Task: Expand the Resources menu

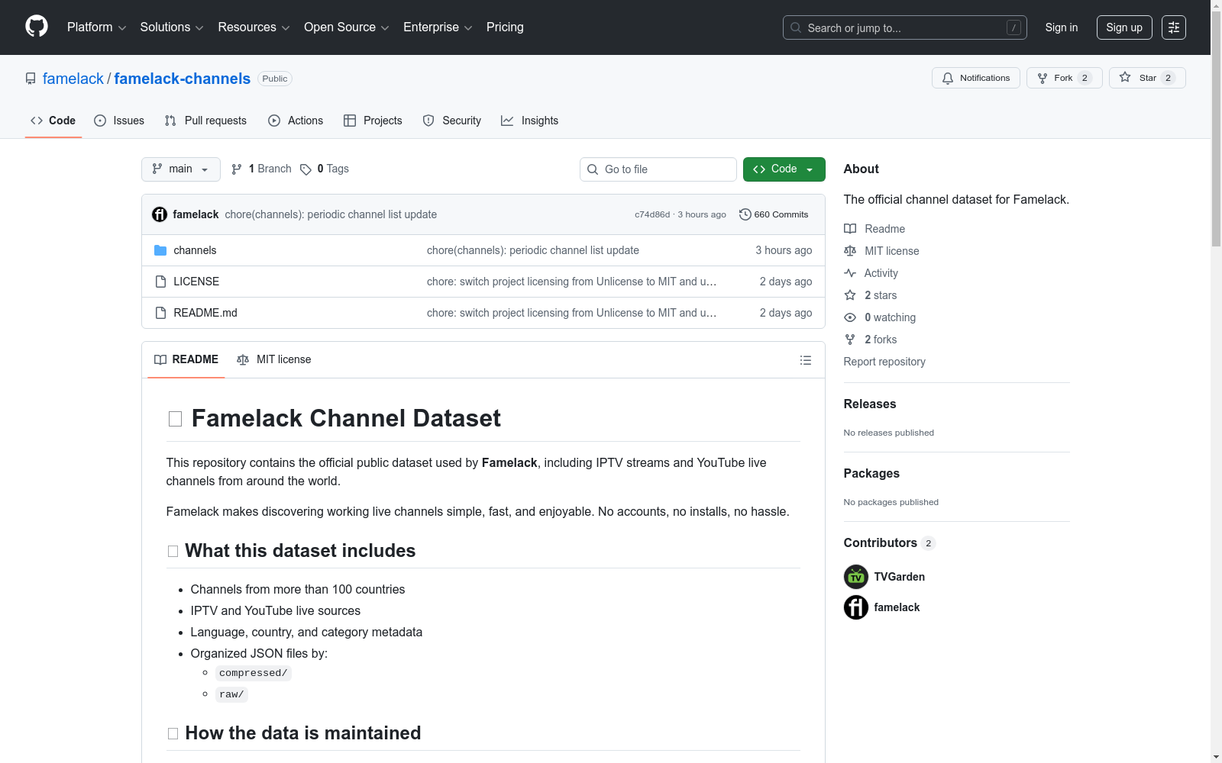Action: tap(254, 27)
